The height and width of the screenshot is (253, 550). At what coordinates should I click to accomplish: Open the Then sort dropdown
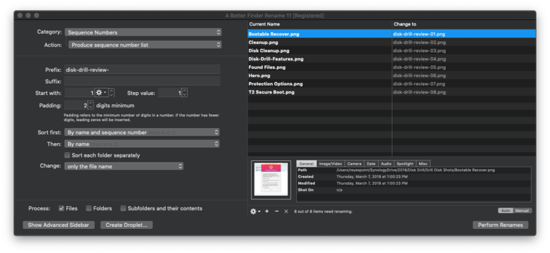[142, 144]
